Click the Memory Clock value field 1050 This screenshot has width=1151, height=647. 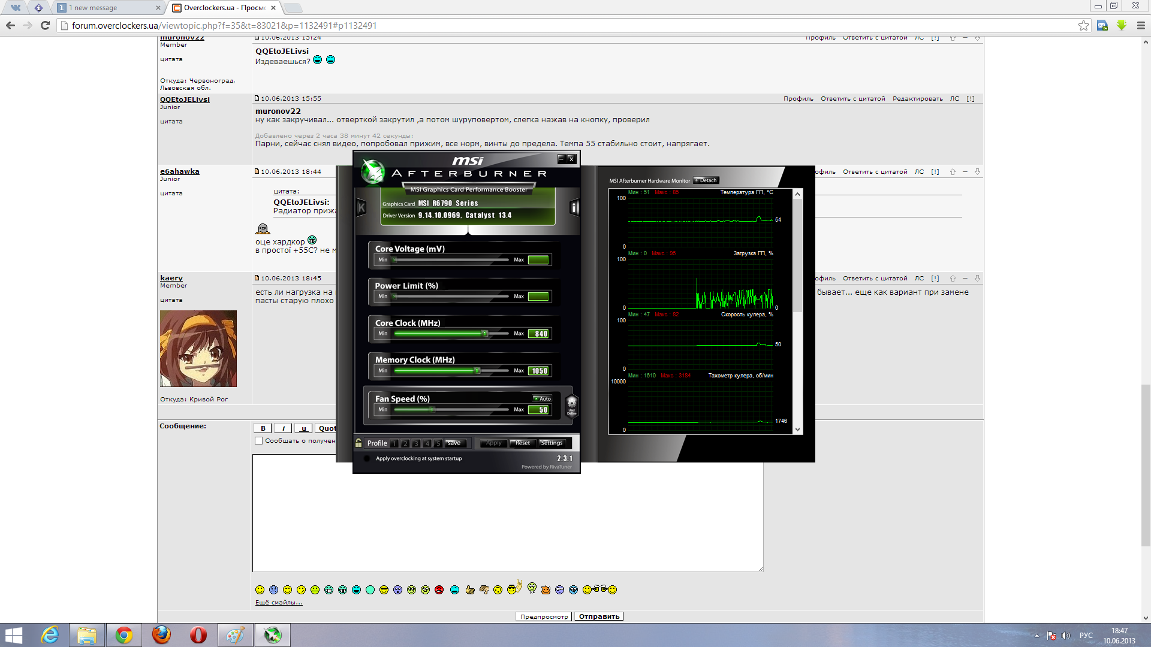point(539,371)
